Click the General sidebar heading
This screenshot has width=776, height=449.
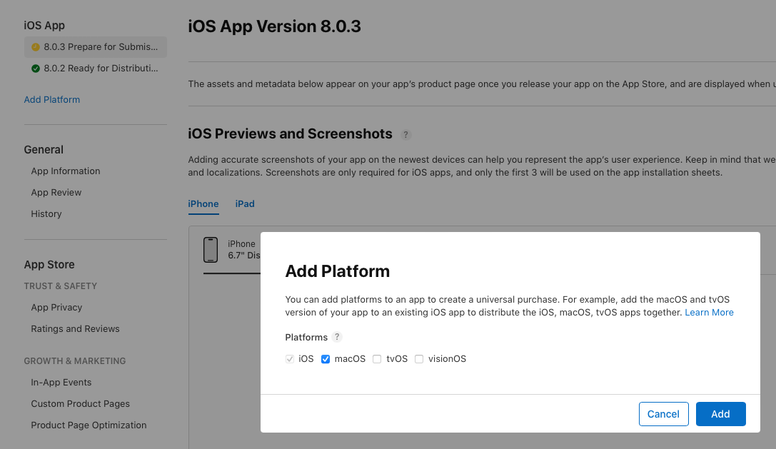click(44, 149)
